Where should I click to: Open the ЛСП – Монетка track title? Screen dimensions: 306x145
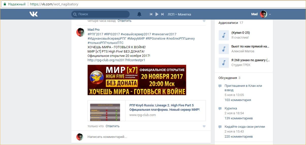click(179, 14)
